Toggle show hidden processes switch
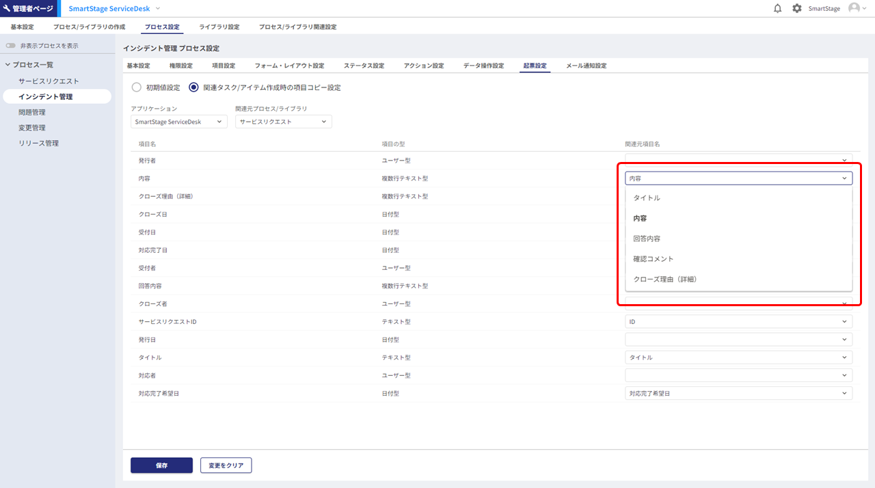The height and width of the screenshot is (488, 875). [10, 46]
